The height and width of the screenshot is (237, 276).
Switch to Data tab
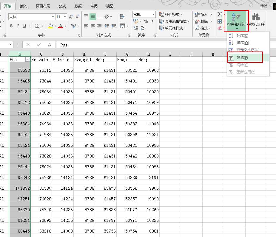click(x=78, y=6)
